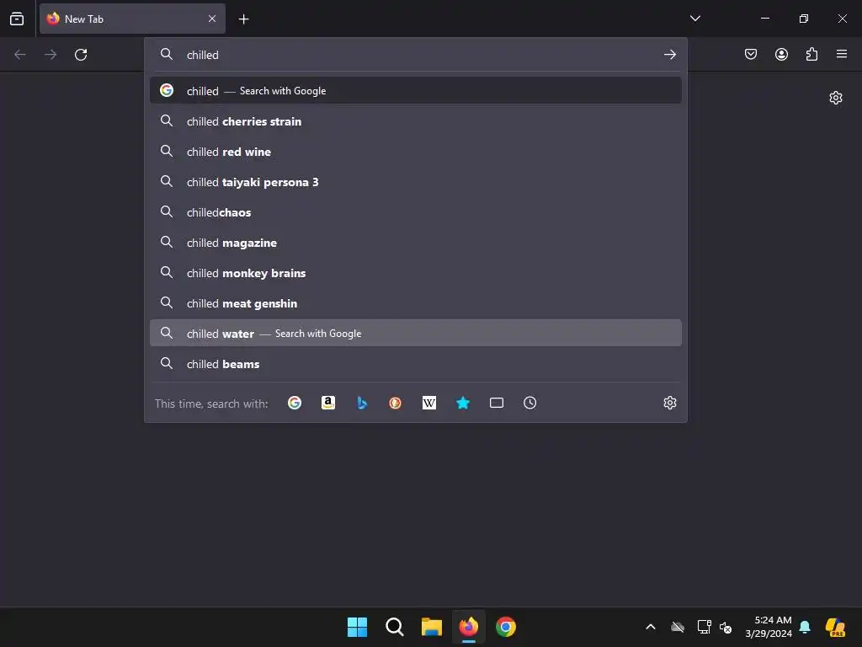This screenshot has height=647, width=862.
Task: Select chilled Search with Google result
Action: (416, 90)
